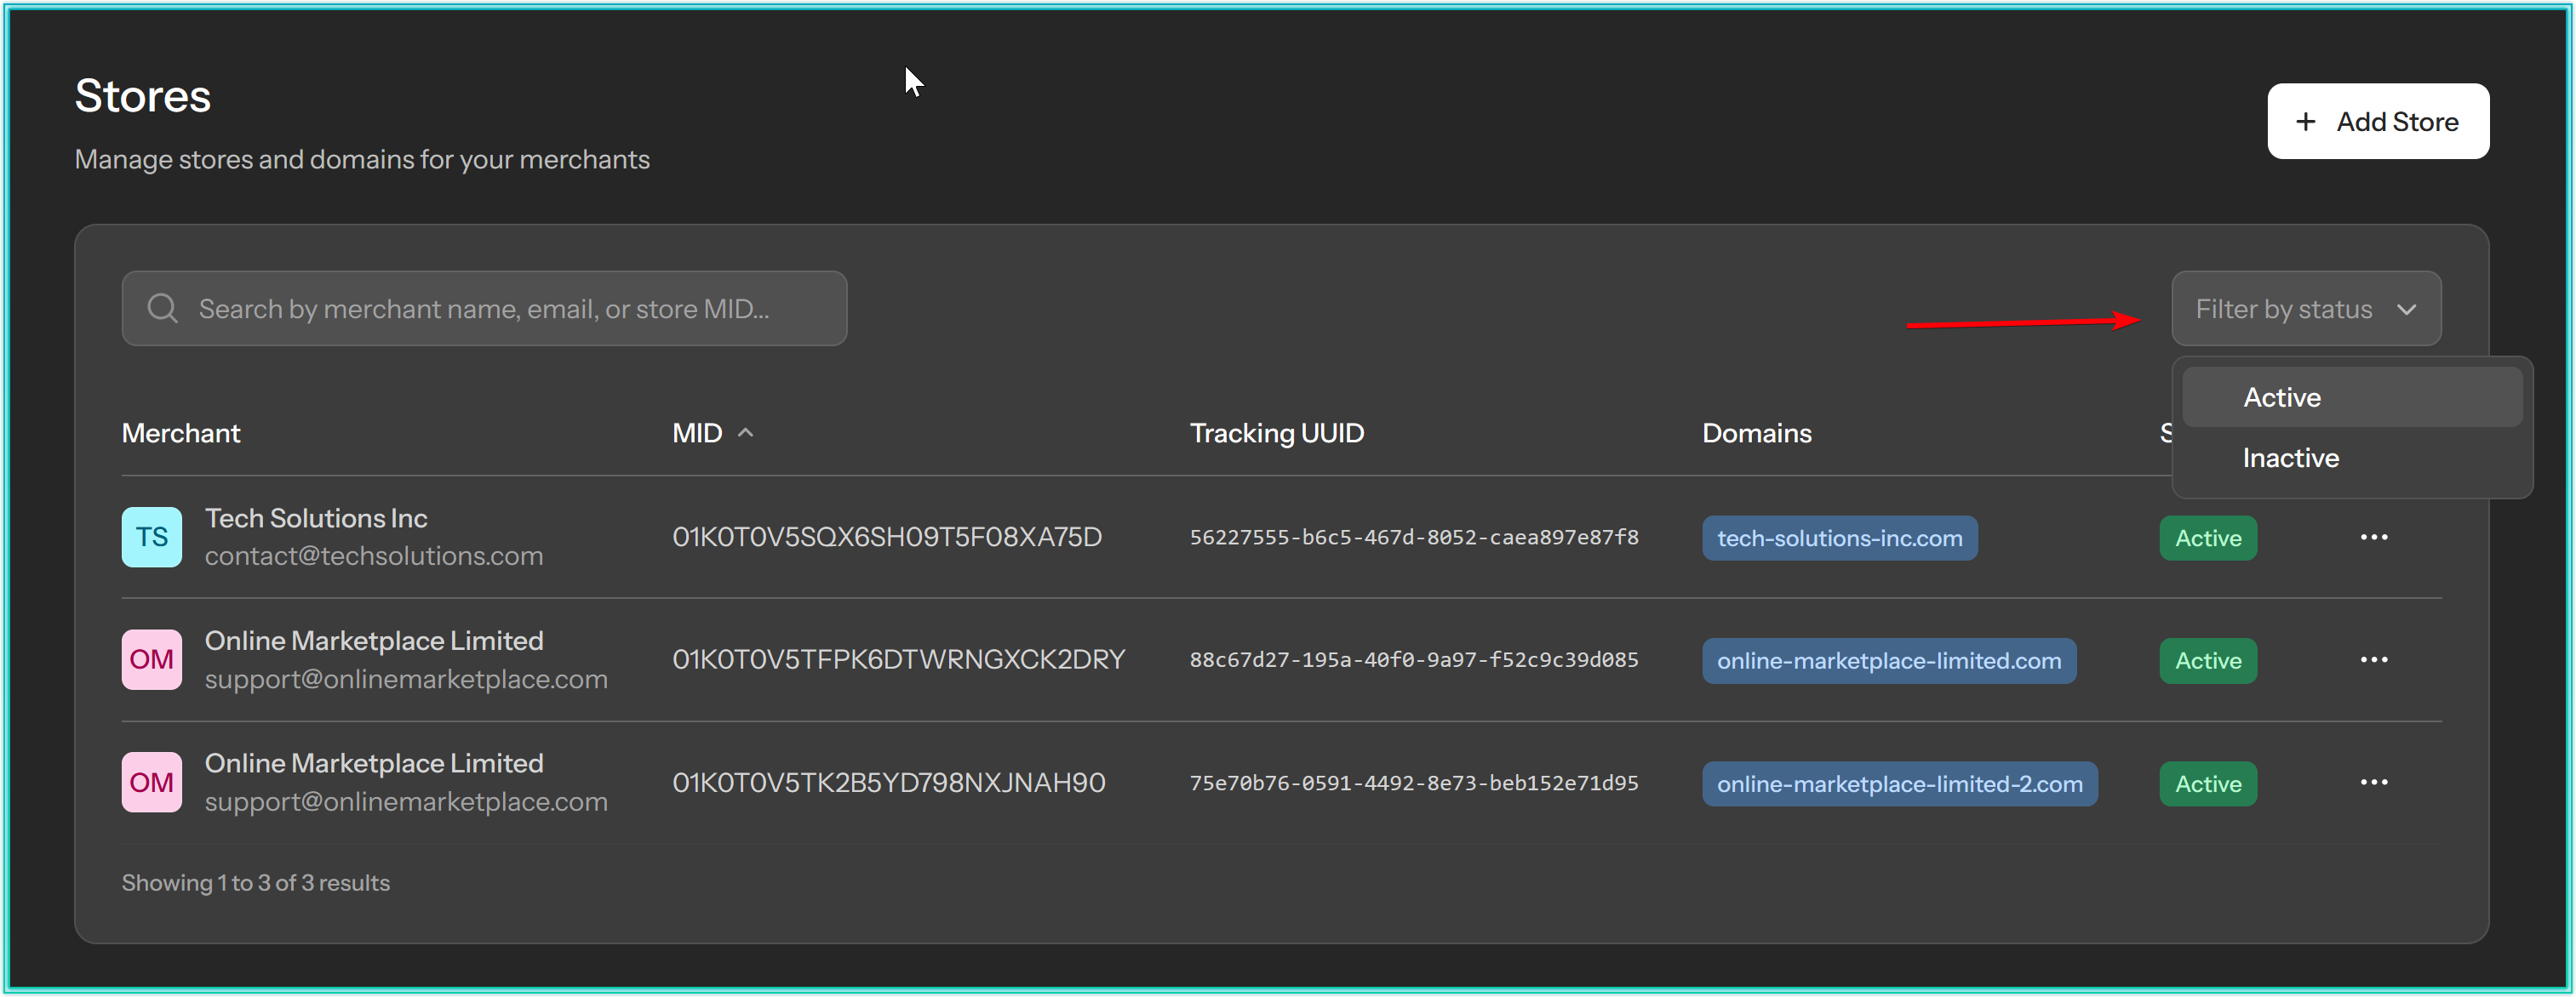Click the online-marketplace-limited.com domain badge

(x=1888, y=661)
